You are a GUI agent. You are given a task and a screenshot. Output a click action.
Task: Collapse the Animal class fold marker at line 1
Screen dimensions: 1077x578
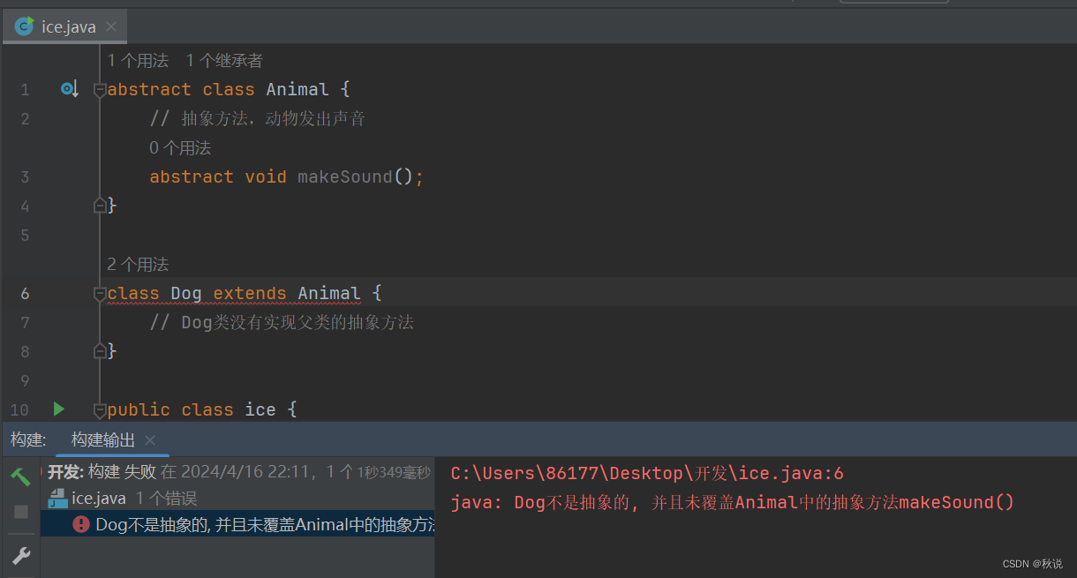tap(100, 89)
